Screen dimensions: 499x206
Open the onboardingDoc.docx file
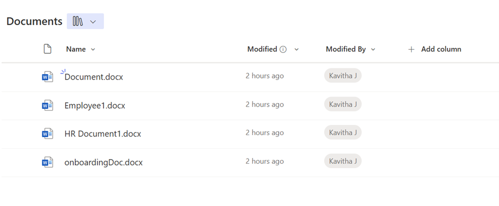(103, 162)
